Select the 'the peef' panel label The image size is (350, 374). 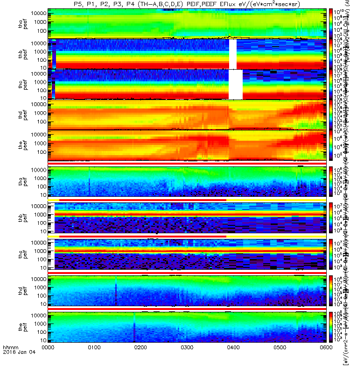23,145
